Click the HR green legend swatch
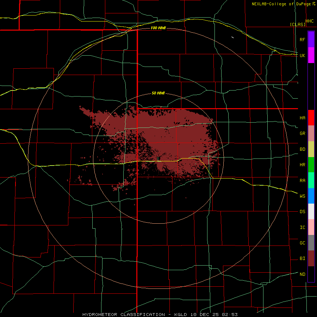317x317 pixels. [x=311, y=164]
